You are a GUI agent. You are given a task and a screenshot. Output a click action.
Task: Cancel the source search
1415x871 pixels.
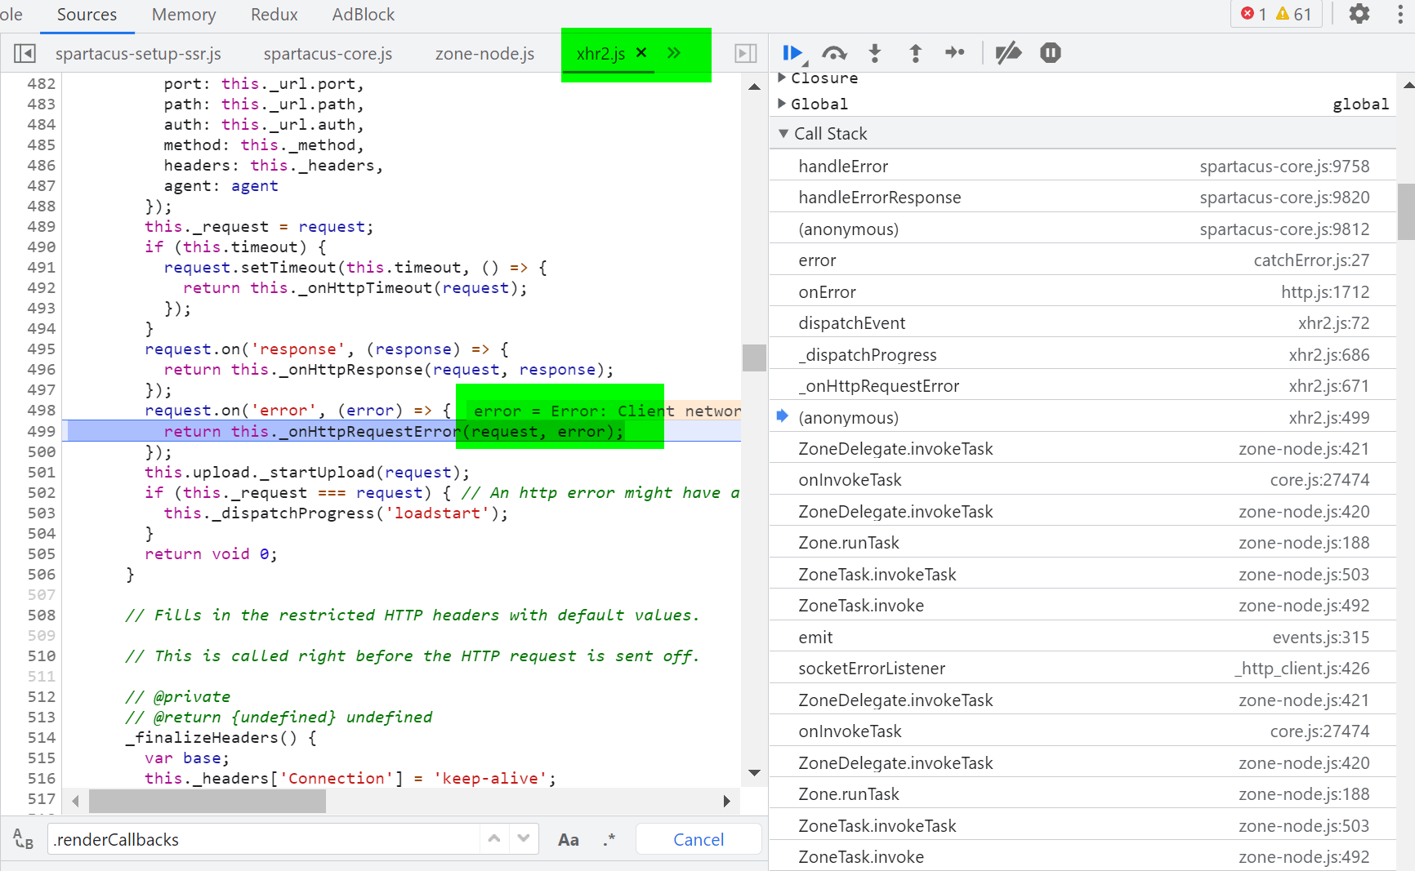699,840
